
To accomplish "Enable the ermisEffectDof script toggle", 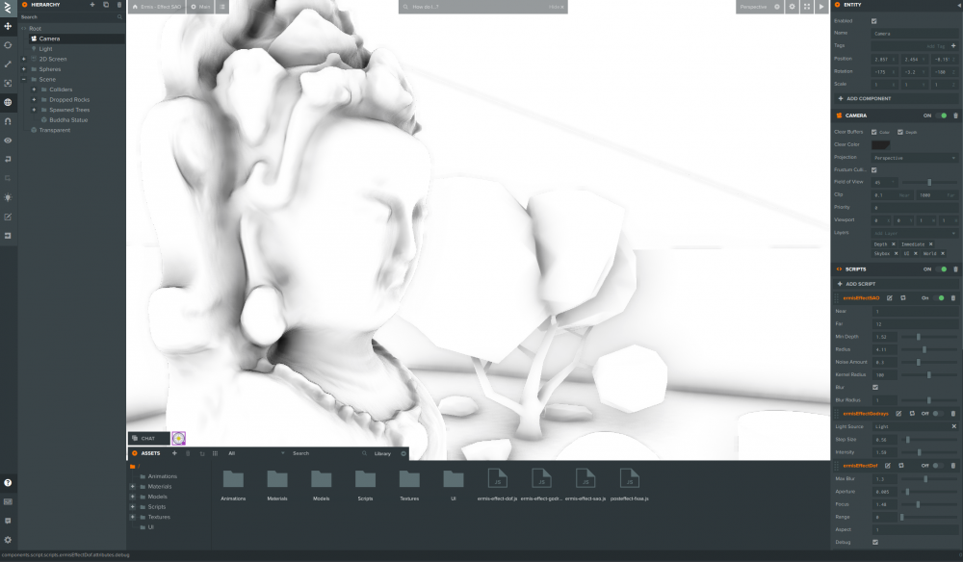I will [x=938, y=466].
